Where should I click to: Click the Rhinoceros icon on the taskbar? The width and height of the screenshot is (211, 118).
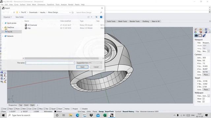click(x=112, y=115)
